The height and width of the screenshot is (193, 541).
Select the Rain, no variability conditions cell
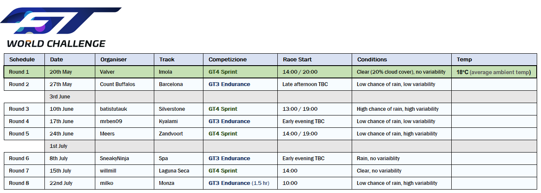point(378,158)
